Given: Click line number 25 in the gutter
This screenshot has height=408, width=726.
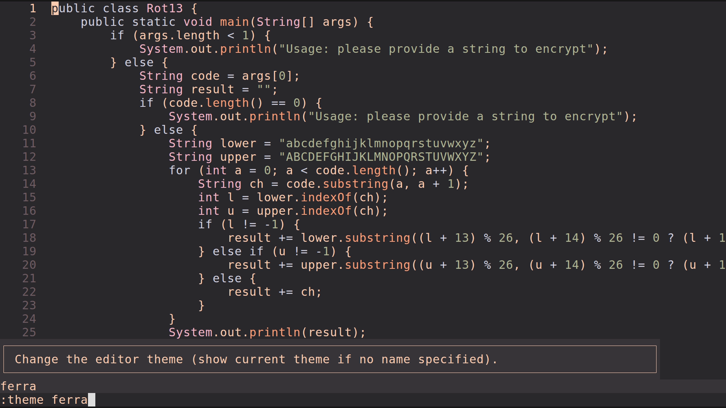Looking at the screenshot, I should click(28, 332).
